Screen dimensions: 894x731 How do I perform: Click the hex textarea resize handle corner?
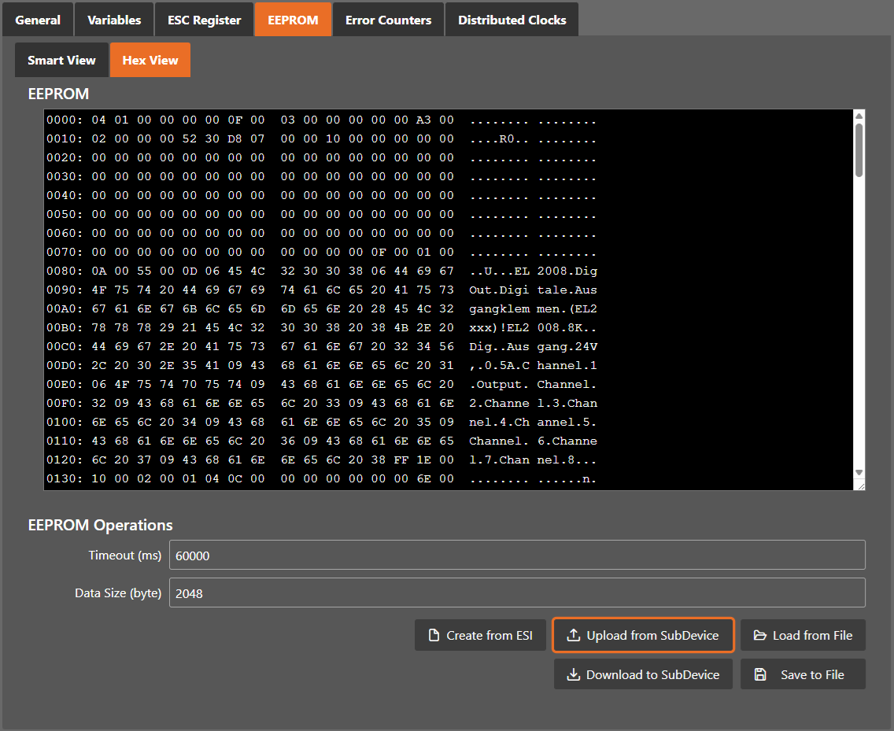coord(860,485)
